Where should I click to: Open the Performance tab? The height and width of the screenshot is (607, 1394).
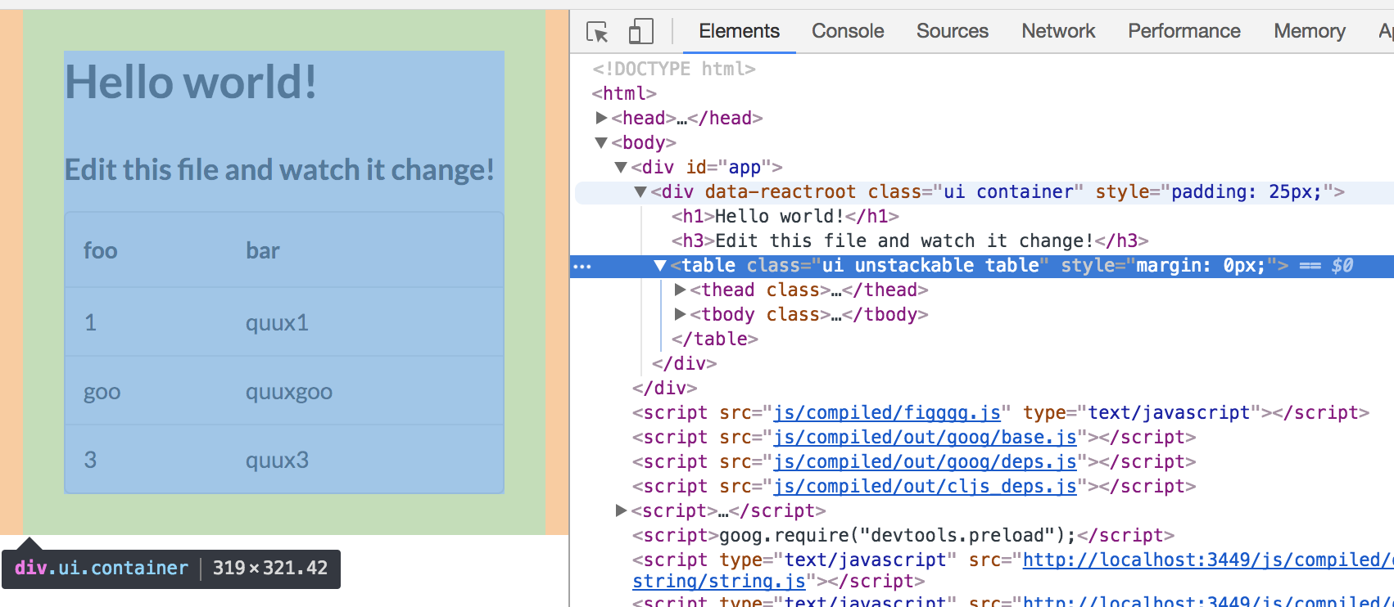click(1184, 31)
